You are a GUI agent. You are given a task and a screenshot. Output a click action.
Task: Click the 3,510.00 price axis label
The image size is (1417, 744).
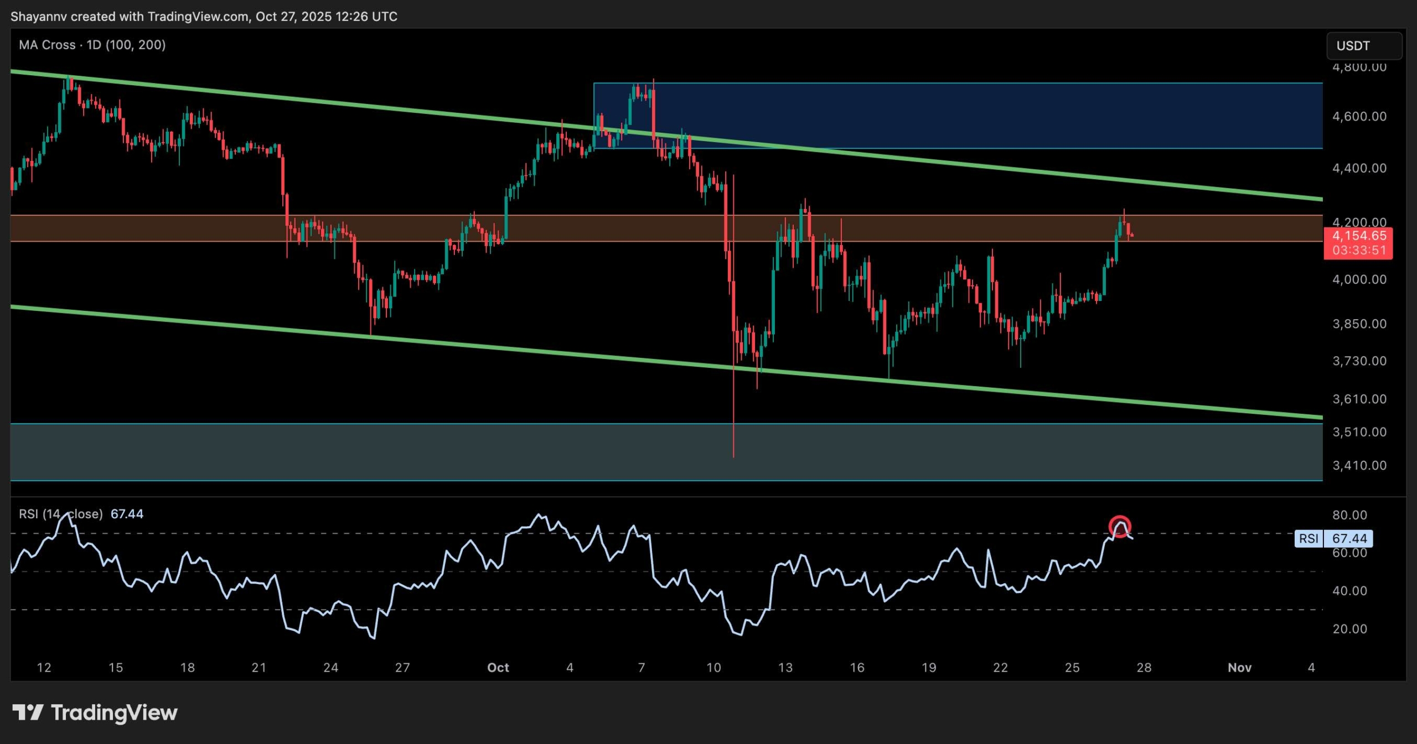pyautogui.click(x=1359, y=432)
